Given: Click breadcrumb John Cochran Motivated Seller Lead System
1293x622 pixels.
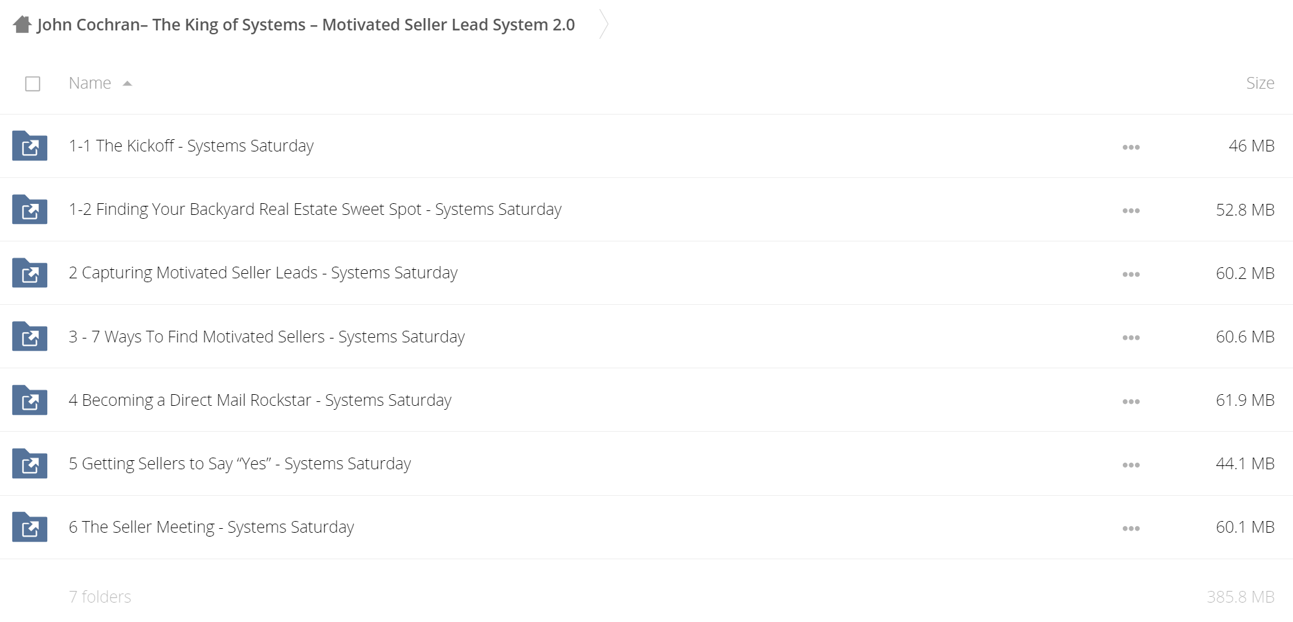Looking at the screenshot, I should point(306,25).
